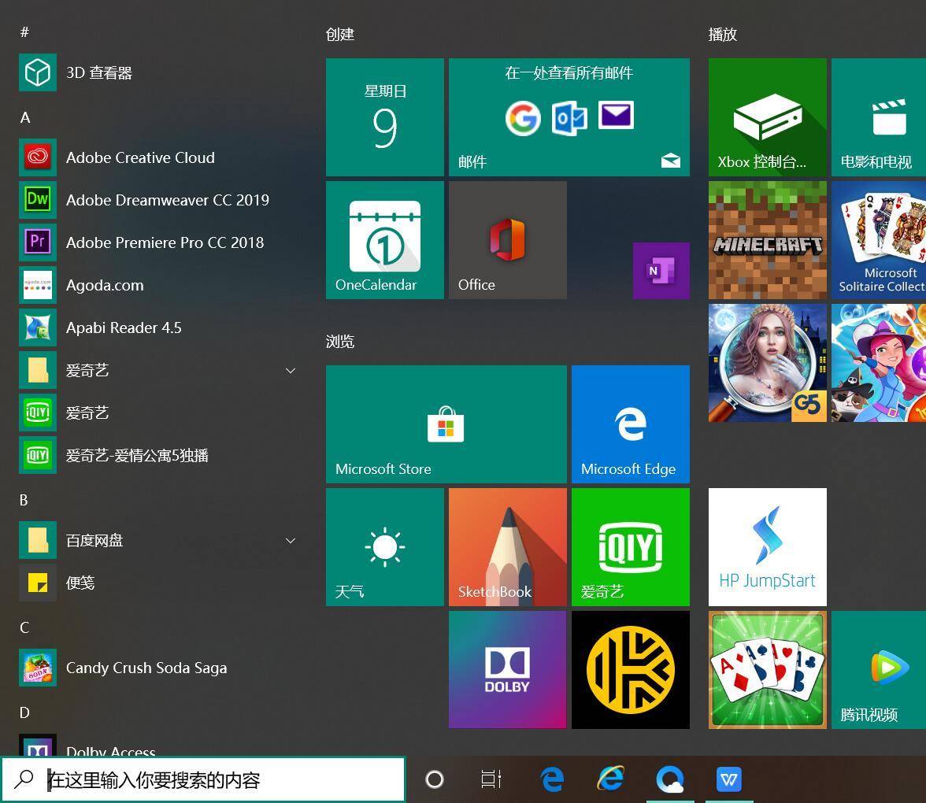The height and width of the screenshot is (803, 926).
Task: Open the Office tile
Action: pyautogui.click(x=508, y=240)
